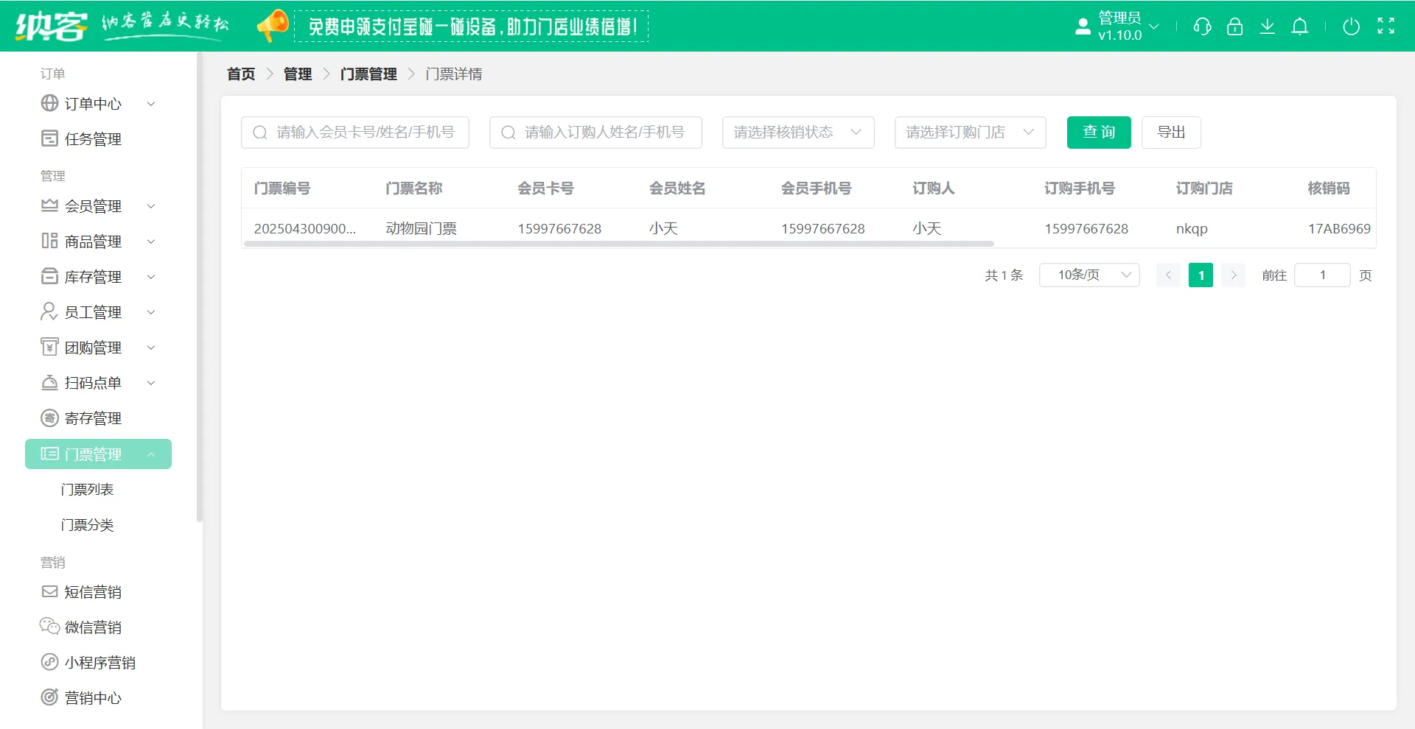Click the previous page arrow
This screenshot has width=1415, height=729.
pyautogui.click(x=1168, y=275)
